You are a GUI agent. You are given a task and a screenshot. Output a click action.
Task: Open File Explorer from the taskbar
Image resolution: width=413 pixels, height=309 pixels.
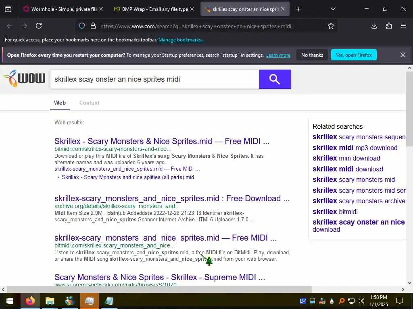tap(50, 301)
